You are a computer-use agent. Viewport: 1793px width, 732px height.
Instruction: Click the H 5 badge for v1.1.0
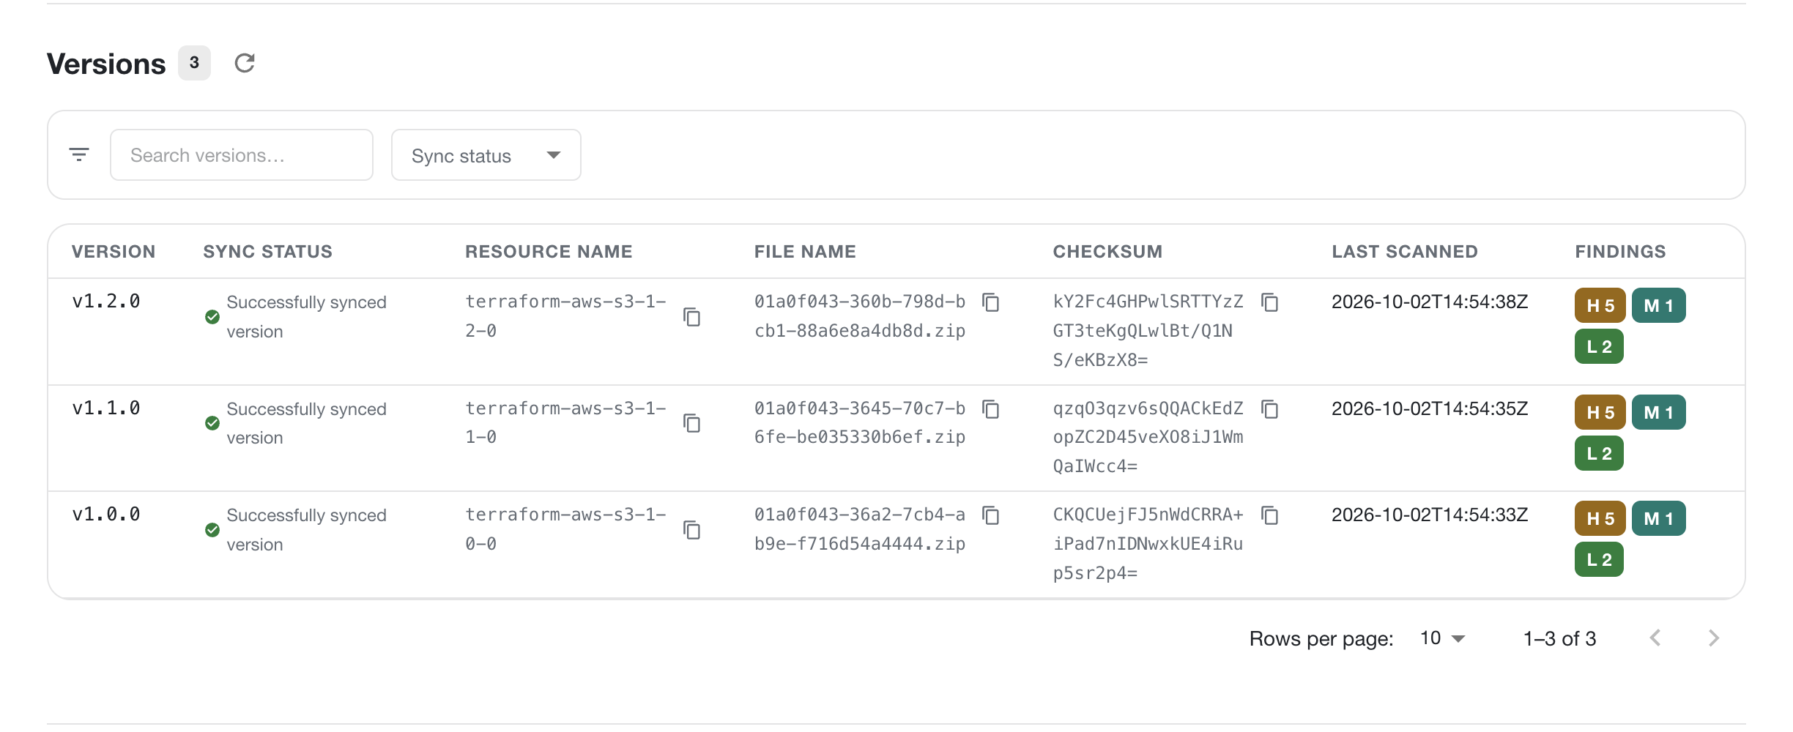click(x=1600, y=412)
